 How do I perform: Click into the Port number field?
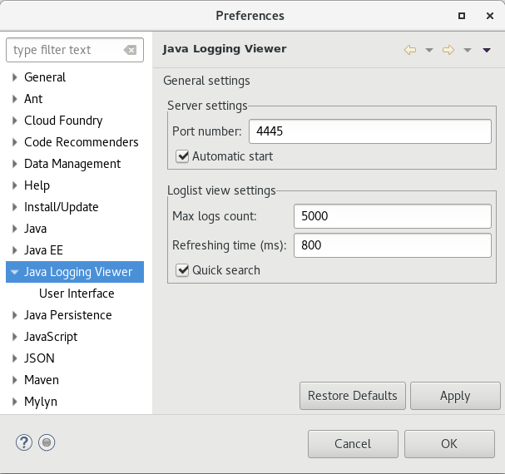click(x=370, y=131)
